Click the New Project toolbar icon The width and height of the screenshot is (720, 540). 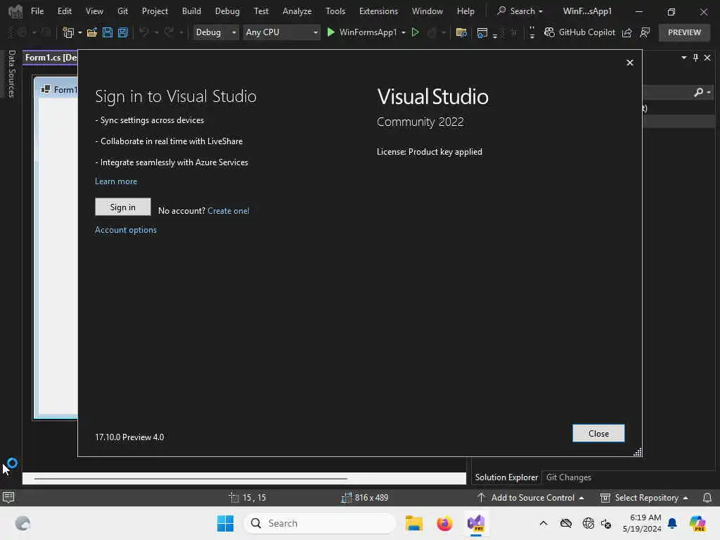(68, 32)
